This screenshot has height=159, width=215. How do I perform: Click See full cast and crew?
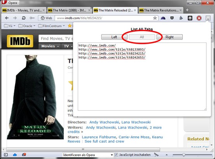[104, 141]
